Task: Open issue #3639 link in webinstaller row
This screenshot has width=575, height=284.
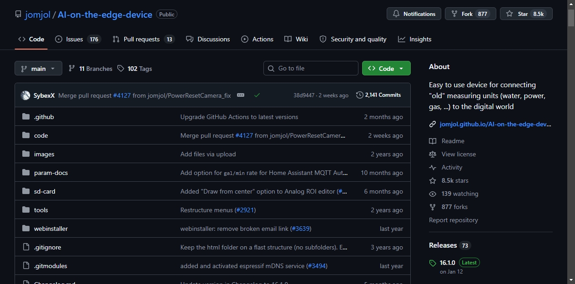Action: tap(300, 229)
